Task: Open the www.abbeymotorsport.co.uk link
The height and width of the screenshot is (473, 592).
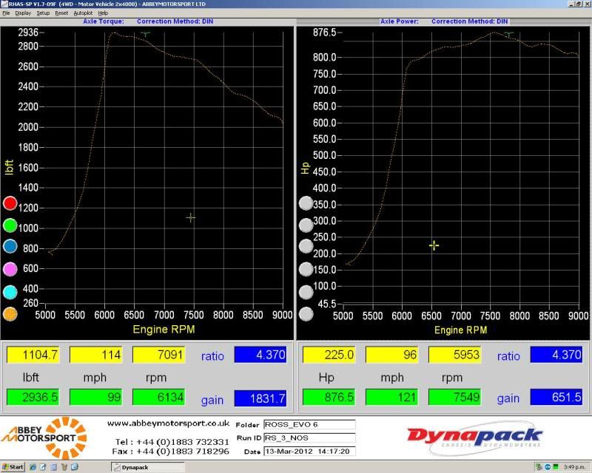Action: point(169,423)
